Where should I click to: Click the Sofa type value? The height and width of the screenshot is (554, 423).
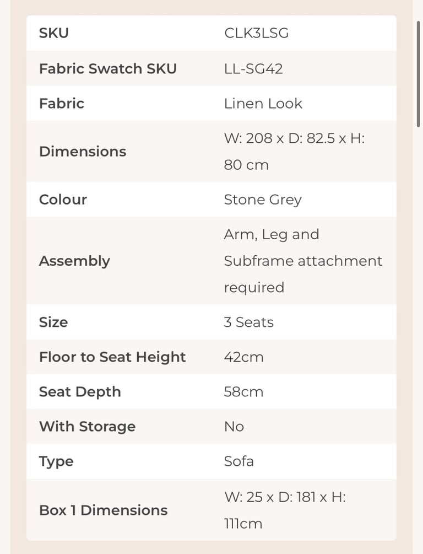(238, 461)
